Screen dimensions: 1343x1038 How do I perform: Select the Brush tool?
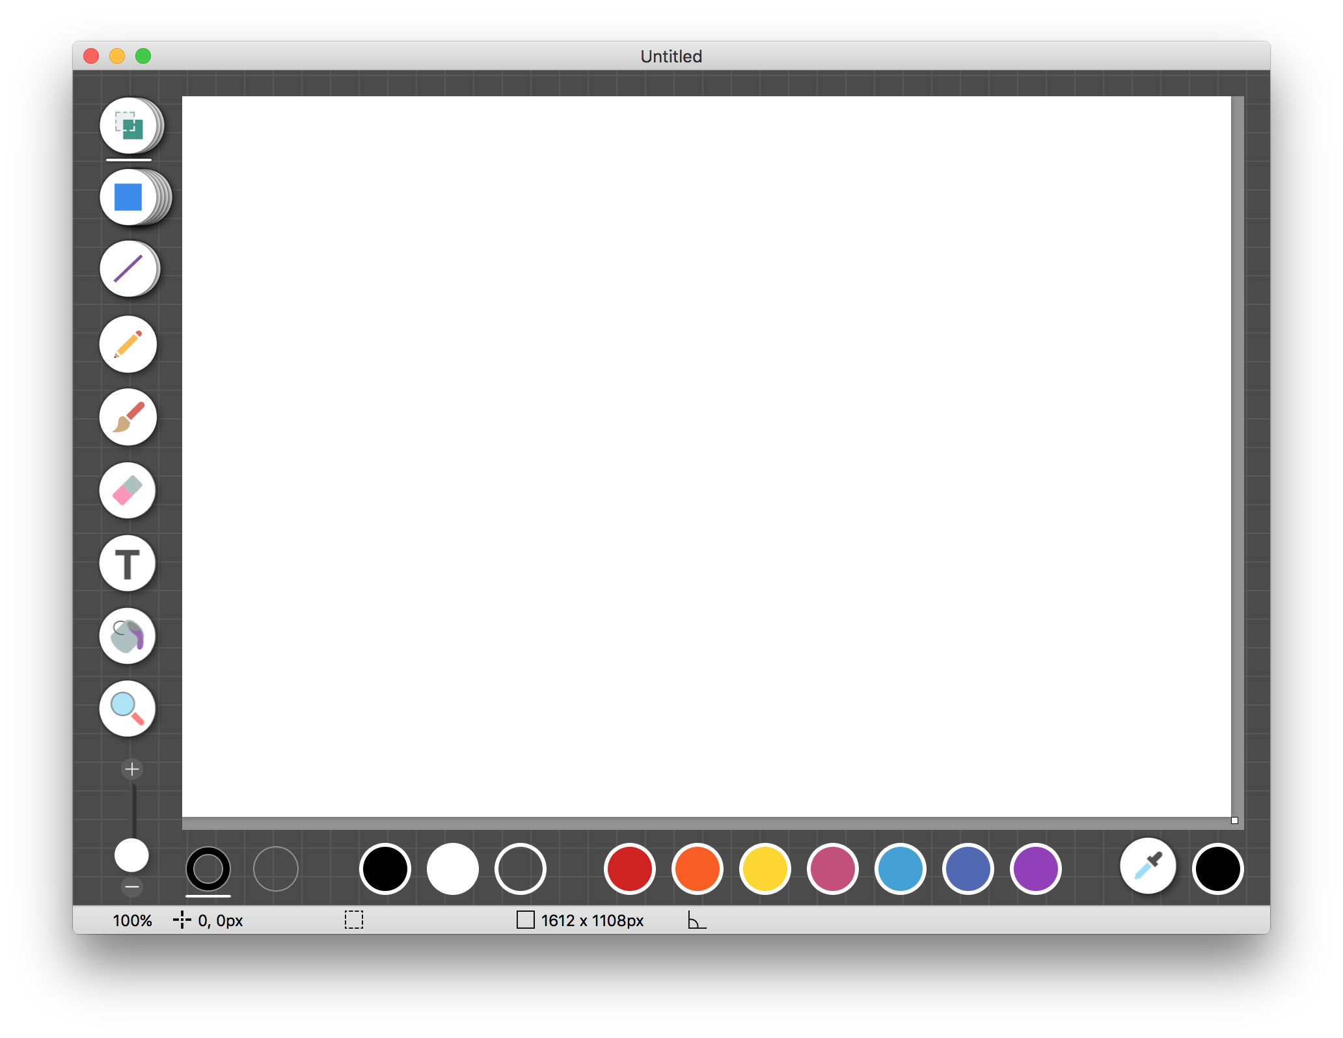[x=128, y=418]
